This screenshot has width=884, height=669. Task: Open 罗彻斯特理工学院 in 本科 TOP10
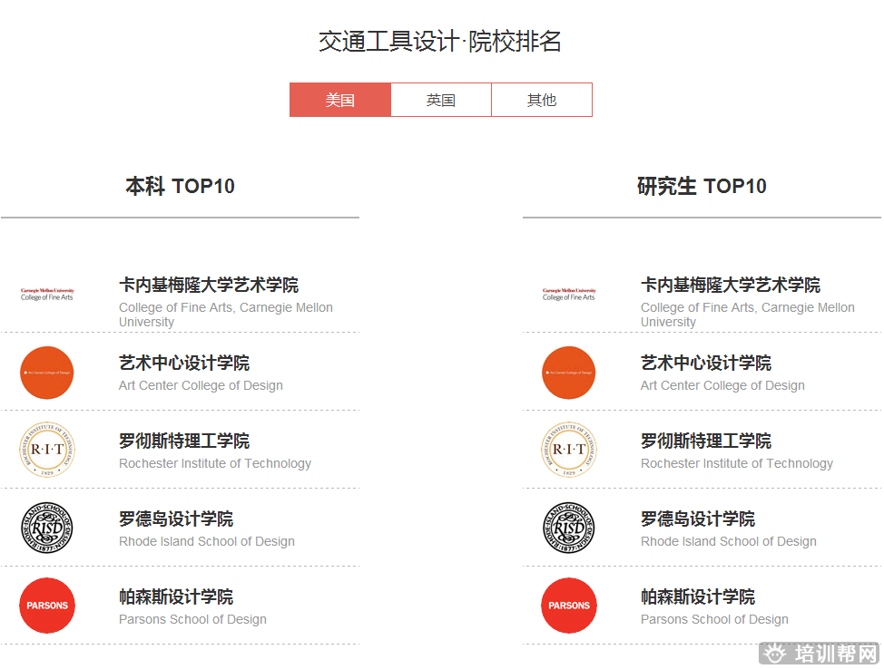tap(184, 441)
